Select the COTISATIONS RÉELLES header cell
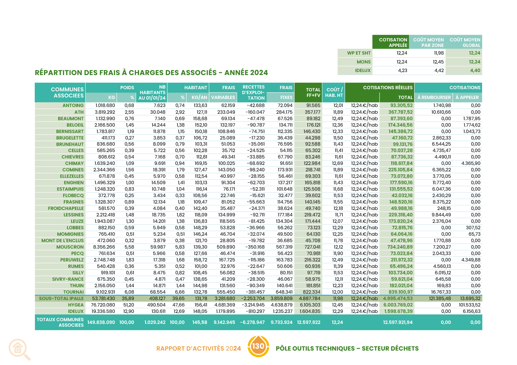Screen dimensions: 517x365 pyautogui.click(x=387, y=88)
